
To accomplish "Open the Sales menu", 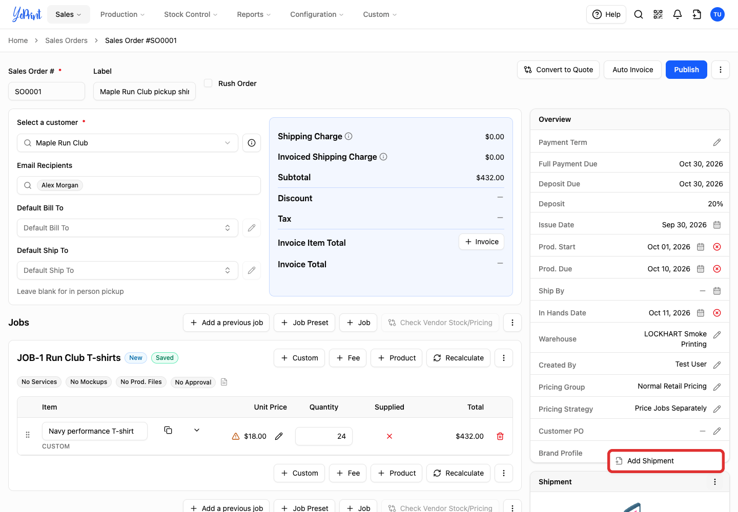I will click(69, 14).
